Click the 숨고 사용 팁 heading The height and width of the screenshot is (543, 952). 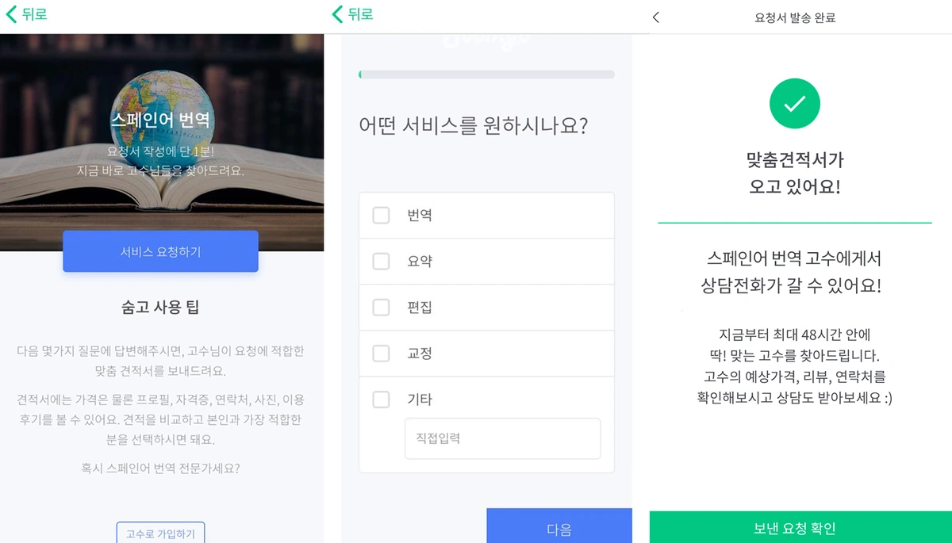click(160, 307)
